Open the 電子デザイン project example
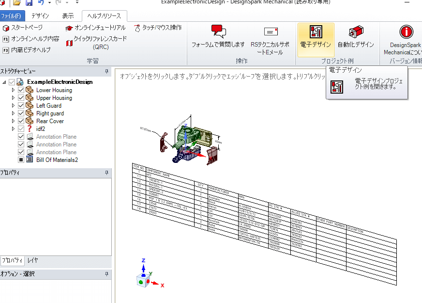Screen dimensions: 422x303 click(316, 40)
